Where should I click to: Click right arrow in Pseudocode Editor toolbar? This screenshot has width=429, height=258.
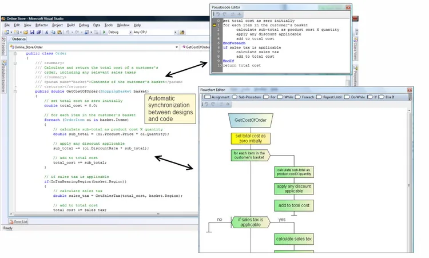point(239,14)
